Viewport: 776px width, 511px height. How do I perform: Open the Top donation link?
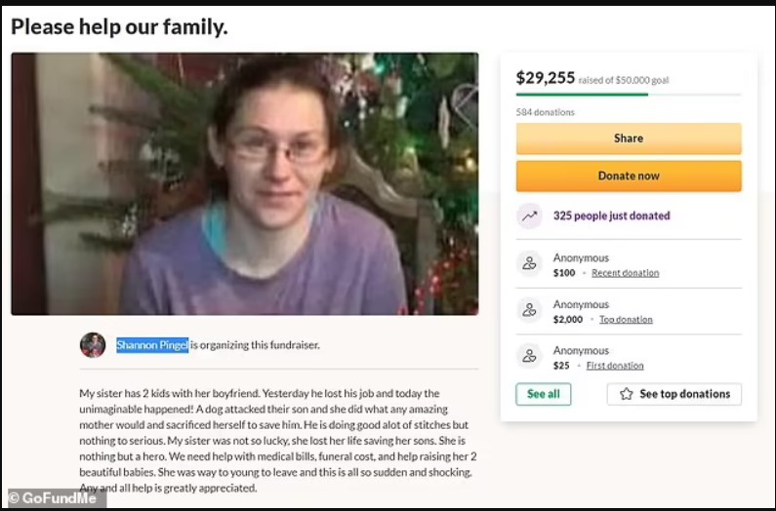pos(626,320)
